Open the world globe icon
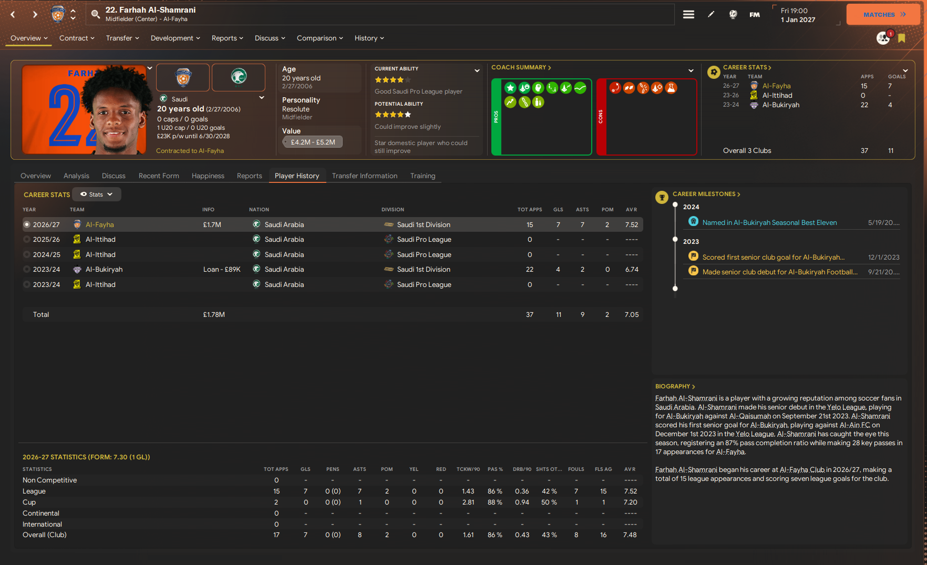 tap(733, 15)
